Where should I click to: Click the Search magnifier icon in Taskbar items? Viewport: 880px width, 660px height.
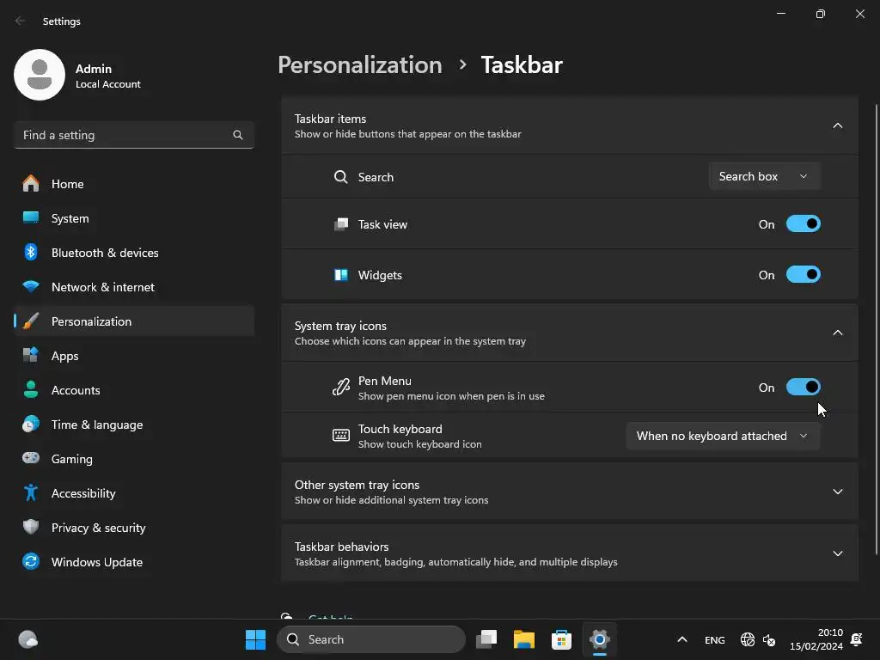340,177
